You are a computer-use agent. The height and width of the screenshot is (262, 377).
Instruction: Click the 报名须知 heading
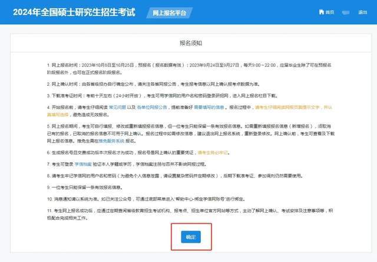click(x=191, y=43)
